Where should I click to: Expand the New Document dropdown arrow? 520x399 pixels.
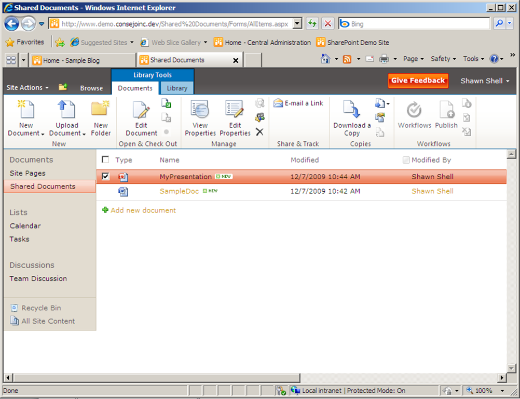click(x=43, y=134)
